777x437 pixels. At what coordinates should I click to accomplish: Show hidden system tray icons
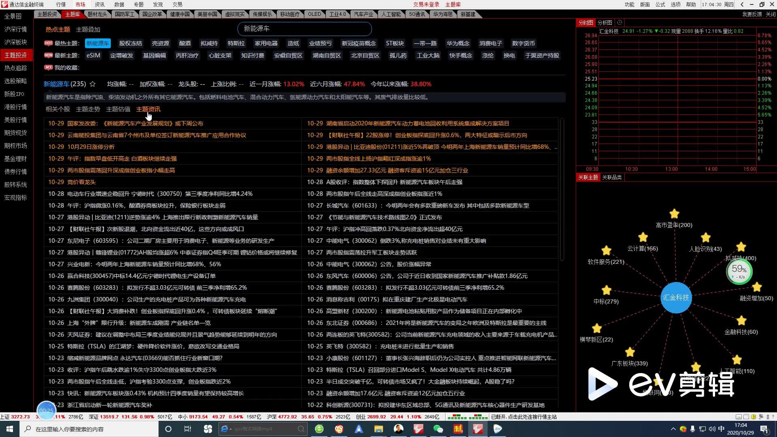673,429
